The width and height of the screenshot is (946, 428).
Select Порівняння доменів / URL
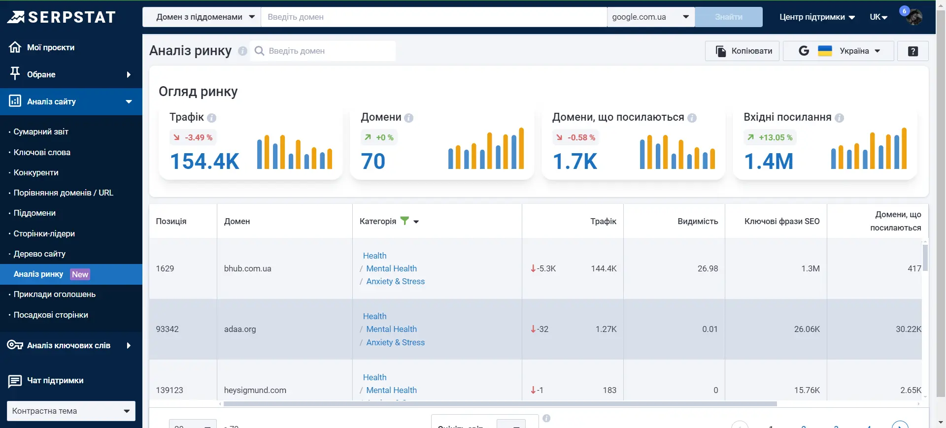64,193
